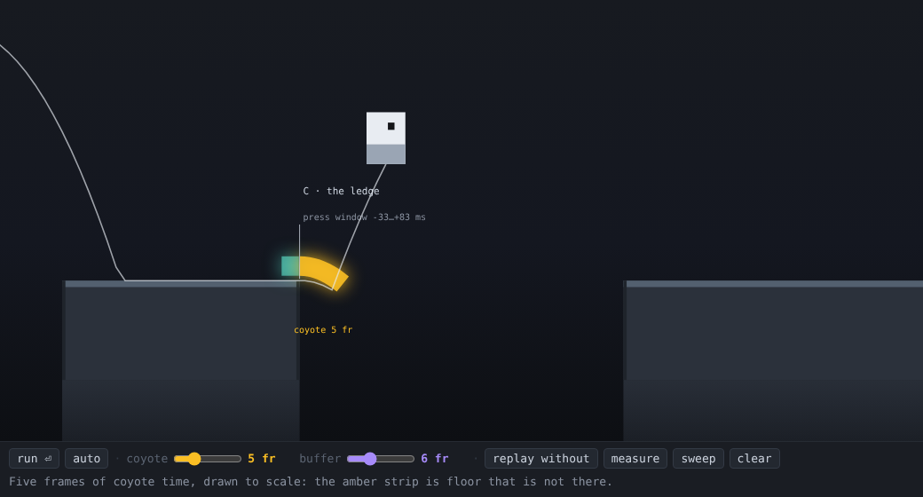Toggle the auto mode button
Viewport: 923px width, 497px height.
[x=87, y=458]
